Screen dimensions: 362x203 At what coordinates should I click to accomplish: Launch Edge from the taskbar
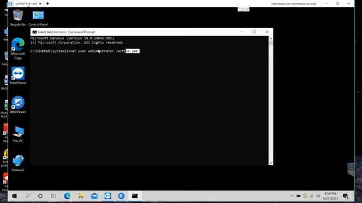(x=67, y=196)
